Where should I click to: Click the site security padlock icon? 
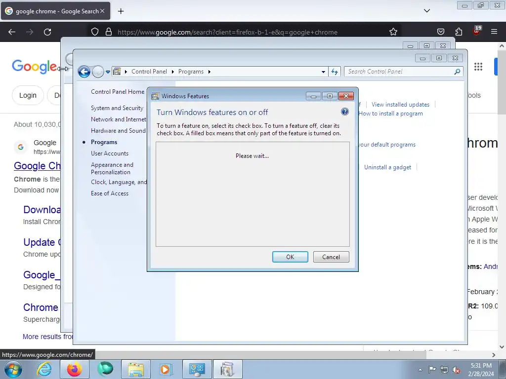click(109, 32)
